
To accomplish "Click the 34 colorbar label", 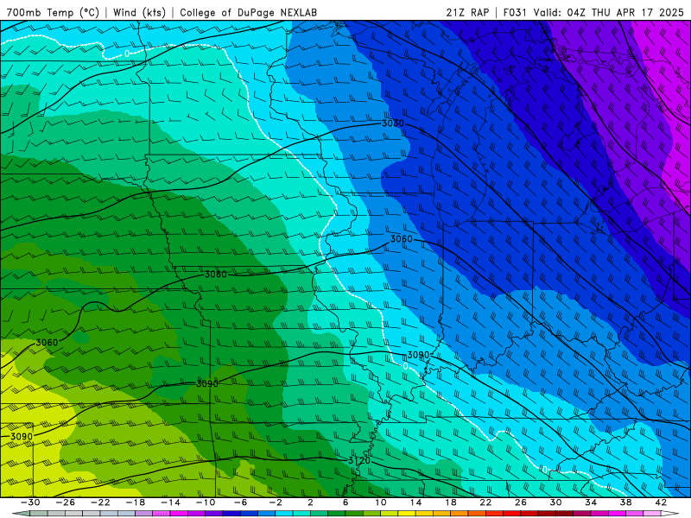I will tap(591, 502).
